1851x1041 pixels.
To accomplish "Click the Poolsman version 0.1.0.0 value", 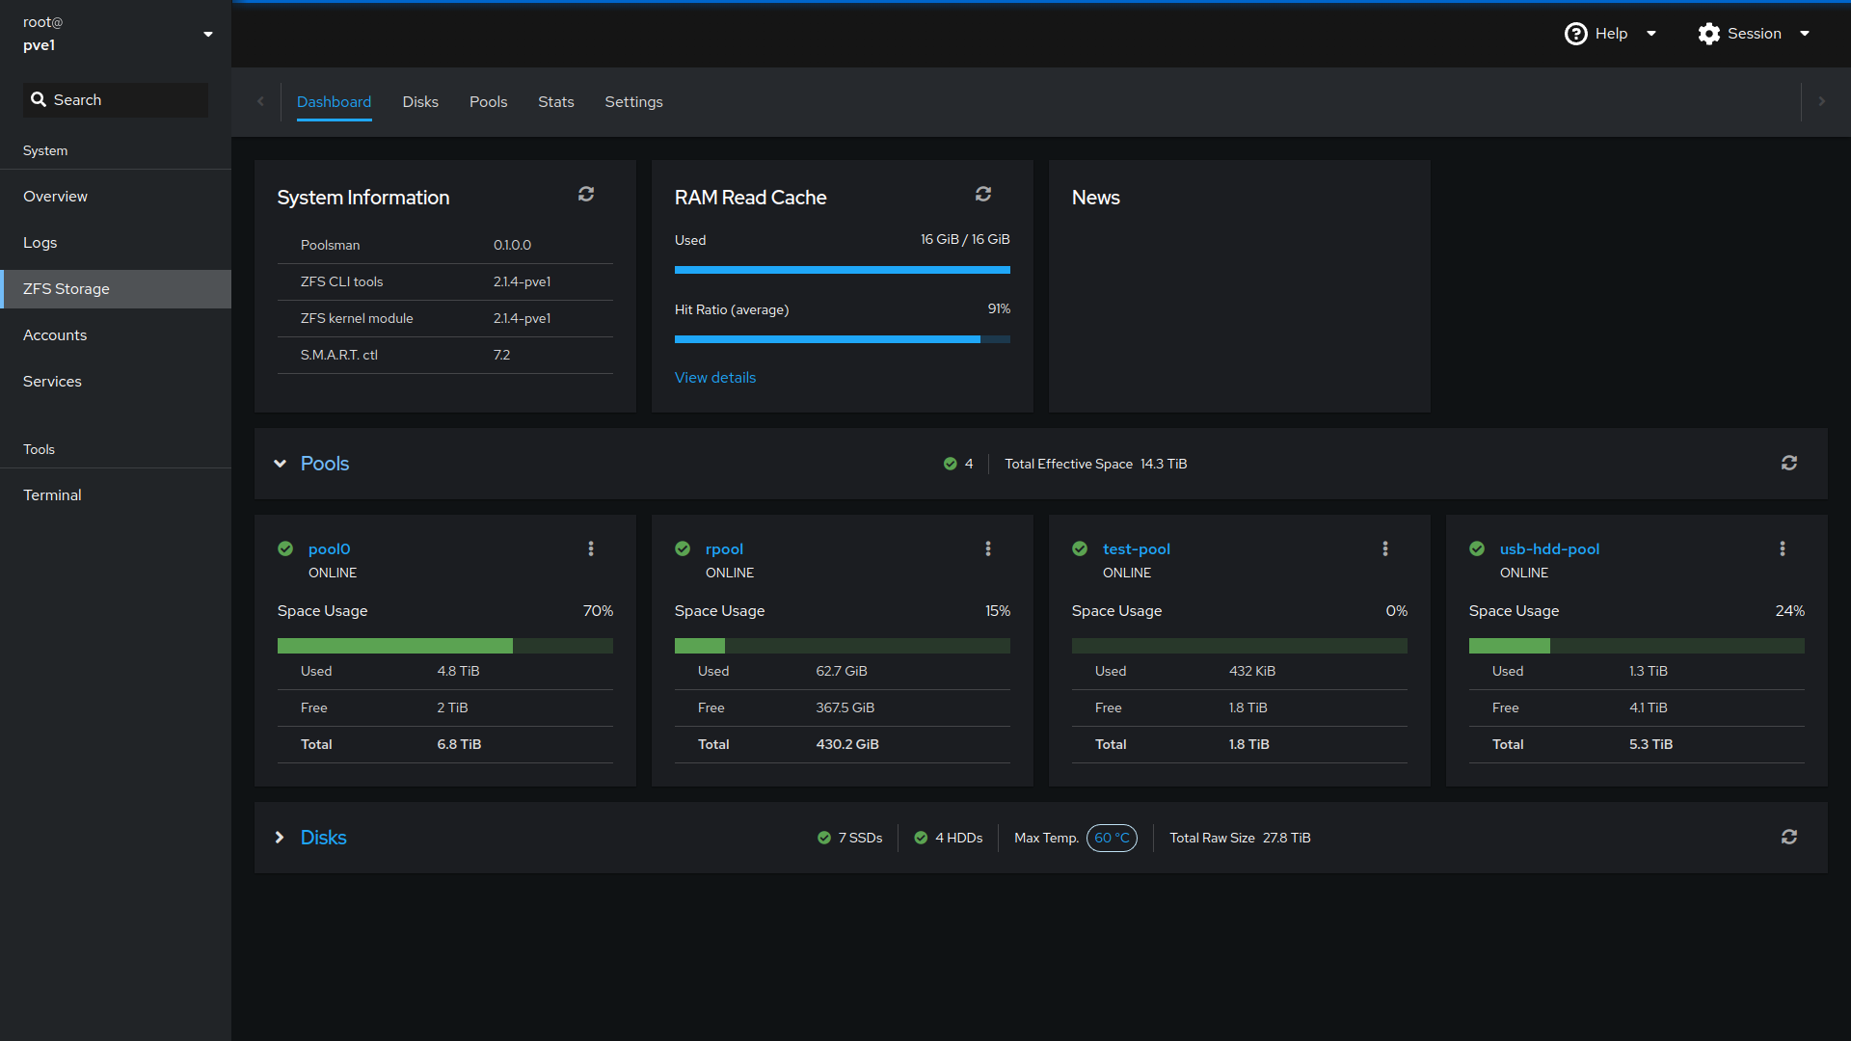I will coord(512,245).
